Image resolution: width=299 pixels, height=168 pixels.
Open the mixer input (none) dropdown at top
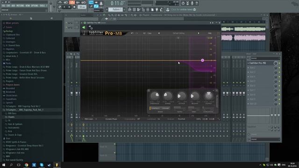point(265,58)
